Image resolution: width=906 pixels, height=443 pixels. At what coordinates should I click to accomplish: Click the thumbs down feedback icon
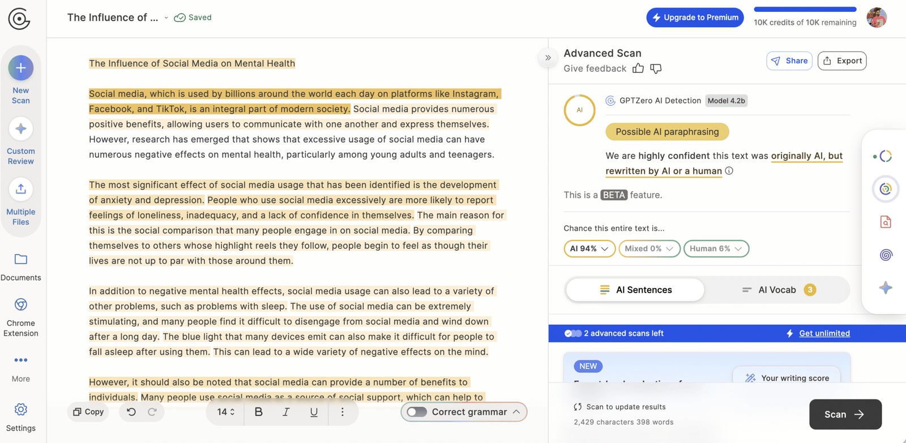click(656, 68)
